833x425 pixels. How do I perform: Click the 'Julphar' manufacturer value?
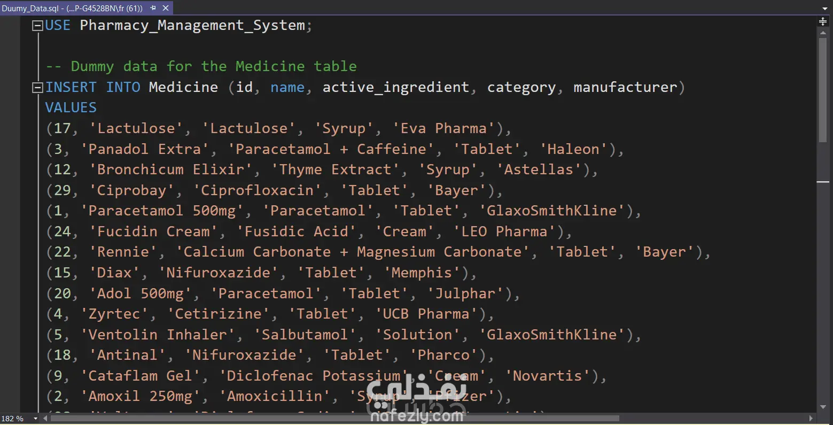(465, 294)
